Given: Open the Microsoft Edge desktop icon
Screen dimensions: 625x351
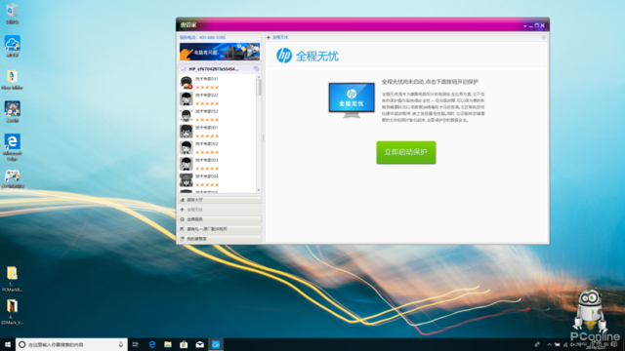Looking at the screenshot, I should click(13, 147).
